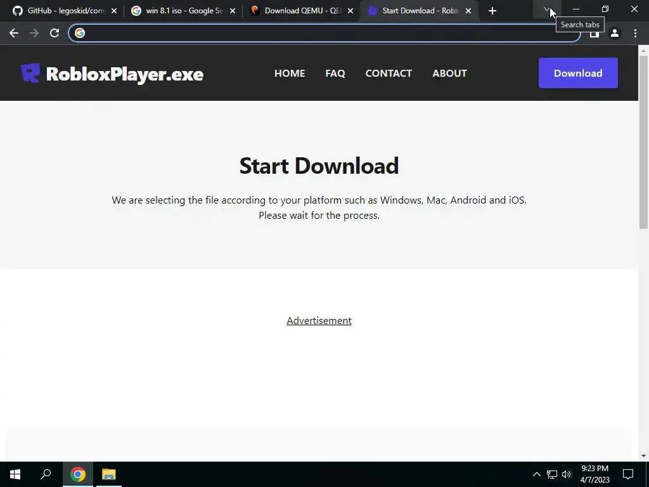Show hidden system tray icons

pyautogui.click(x=536, y=474)
